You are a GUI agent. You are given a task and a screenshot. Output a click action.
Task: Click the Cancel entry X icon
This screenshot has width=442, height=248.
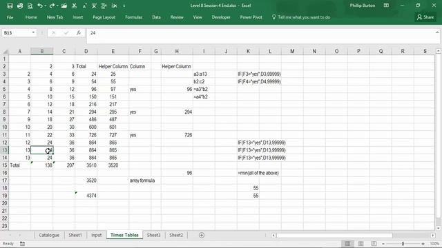(x=54, y=33)
